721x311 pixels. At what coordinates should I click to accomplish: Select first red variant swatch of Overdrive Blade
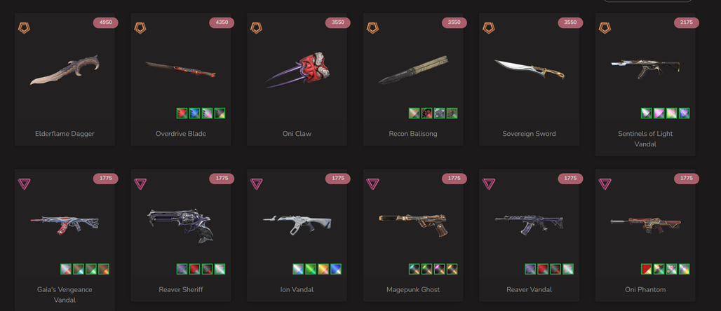click(x=182, y=113)
